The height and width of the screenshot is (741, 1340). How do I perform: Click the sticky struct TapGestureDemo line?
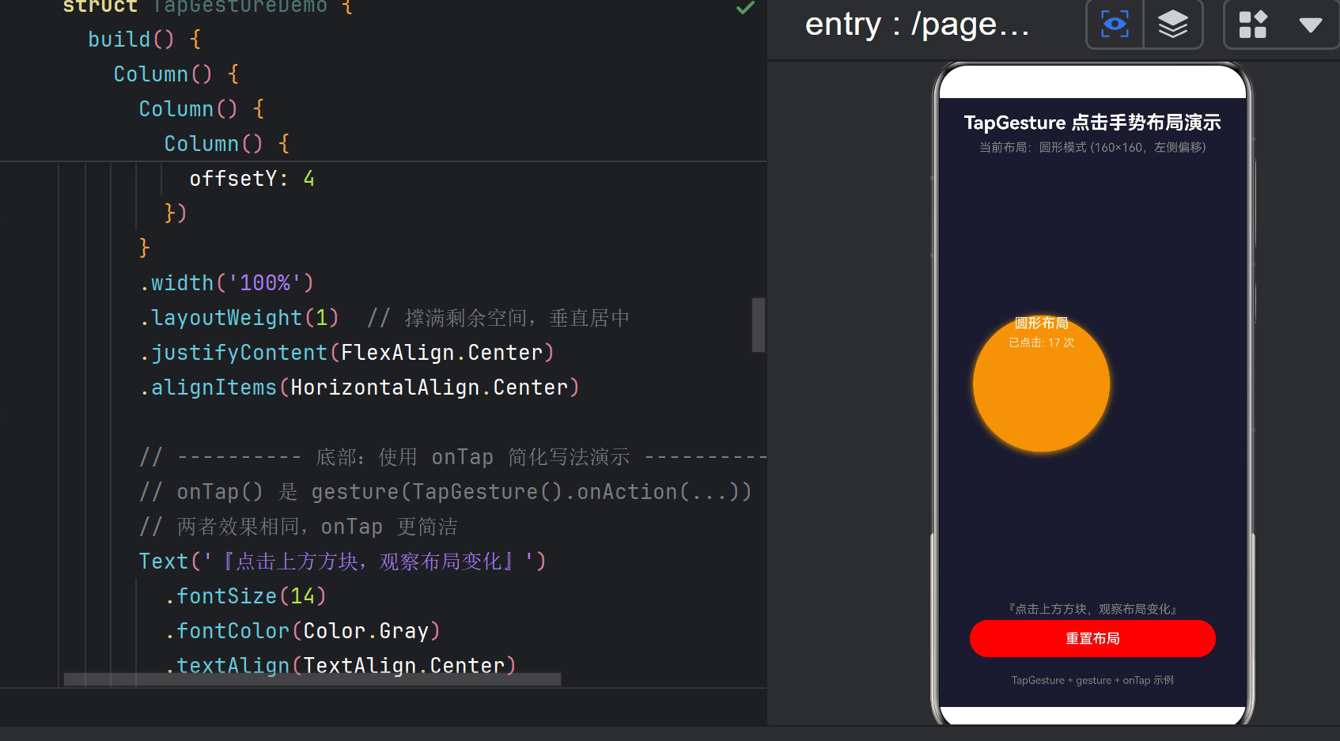click(x=207, y=7)
